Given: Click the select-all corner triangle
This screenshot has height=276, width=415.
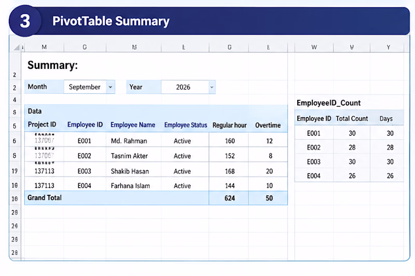Looking at the screenshot, I should click(x=17, y=47).
